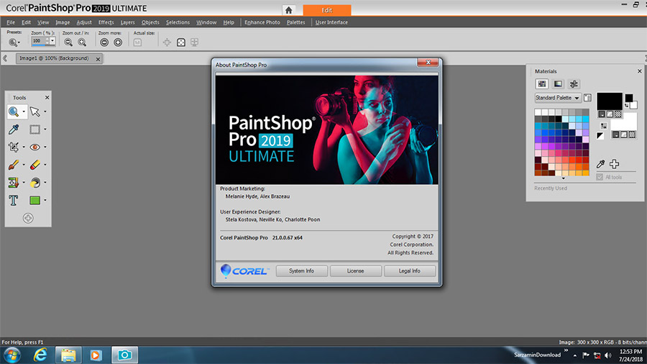Select the Paint Brush tool
Viewport: 647px width, 364px height.
(x=14, y=165)
